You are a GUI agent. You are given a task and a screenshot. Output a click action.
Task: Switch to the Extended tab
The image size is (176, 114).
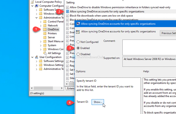(70, 88)
